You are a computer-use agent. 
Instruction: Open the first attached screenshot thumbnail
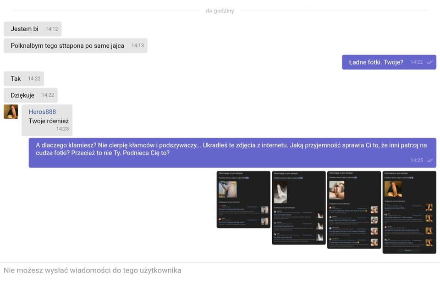(x=243, y=200)
